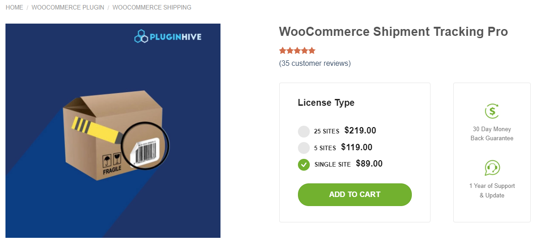The height and width of the screenshot is (246, 533).
Task: Open WooCommerce Plugin breadcrumb
Action: 68,8
